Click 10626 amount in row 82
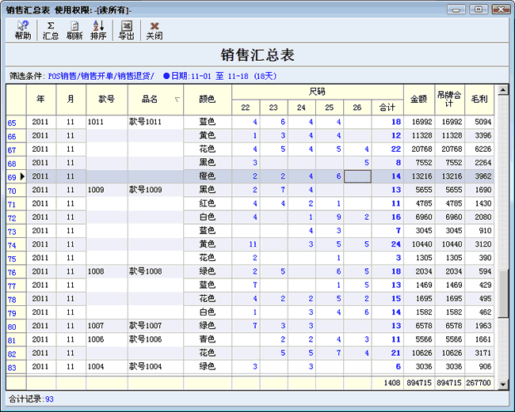515x412 pixels. point(419,353)
